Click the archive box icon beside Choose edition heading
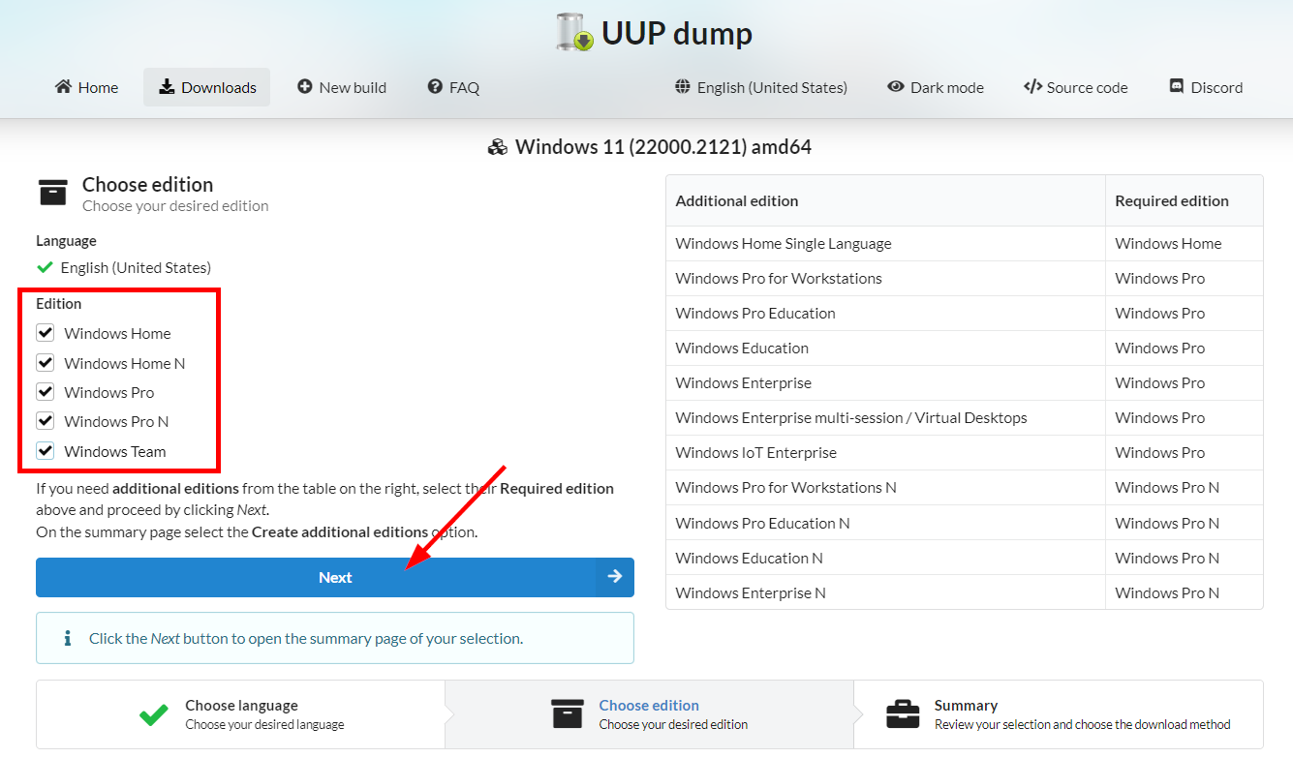 [53, 193]
